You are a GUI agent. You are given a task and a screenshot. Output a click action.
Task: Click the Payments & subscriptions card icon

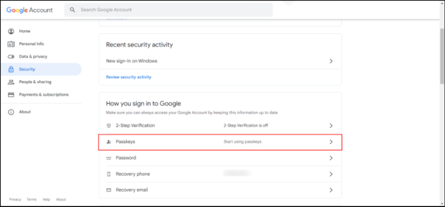(11, 95)
